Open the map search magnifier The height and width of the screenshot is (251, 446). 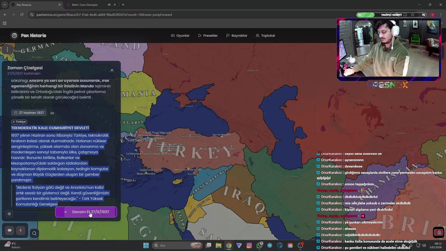point(34,233)
